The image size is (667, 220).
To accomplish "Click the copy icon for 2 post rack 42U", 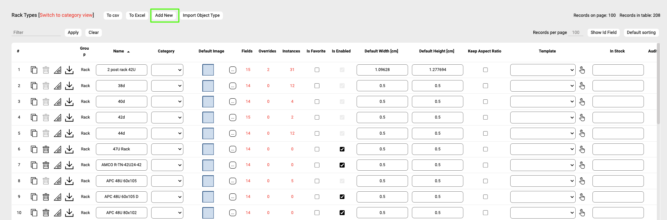I will (x=34, y=70).
